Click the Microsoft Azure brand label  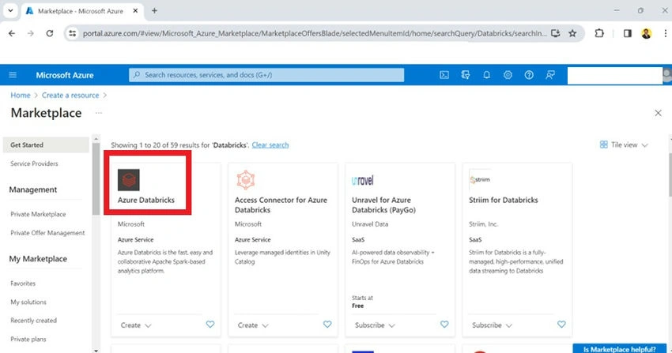pos(65,75)
